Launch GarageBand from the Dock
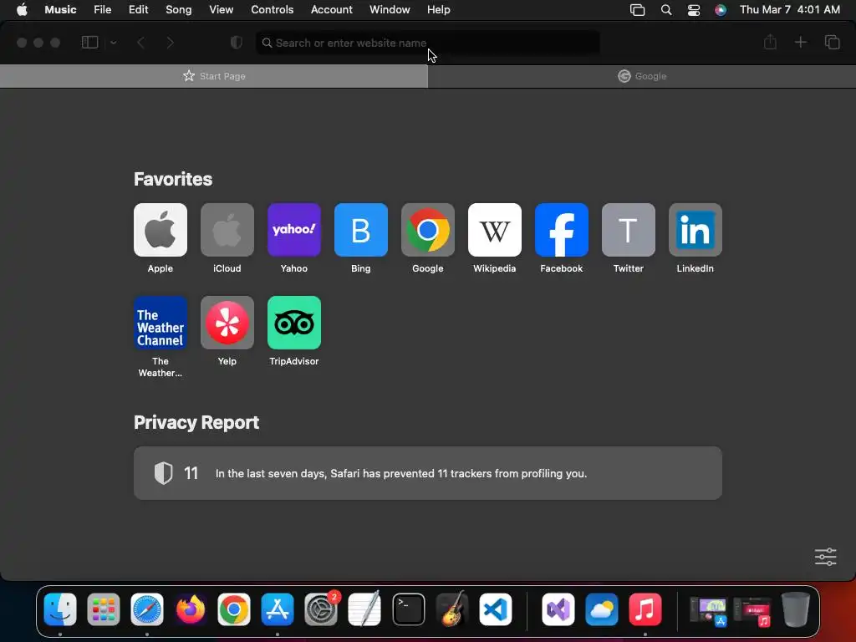Image resolution: width=856 pixels, height=642 pixels. [452, 609]
